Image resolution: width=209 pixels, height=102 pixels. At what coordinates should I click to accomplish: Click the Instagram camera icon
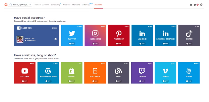(x=95, y=33)
